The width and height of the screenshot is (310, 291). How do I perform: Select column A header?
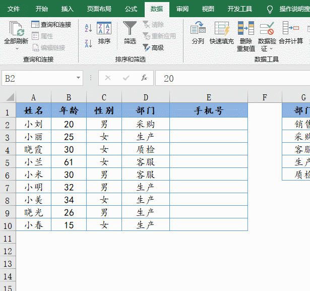pyautogui.click(x=33, y=97)
